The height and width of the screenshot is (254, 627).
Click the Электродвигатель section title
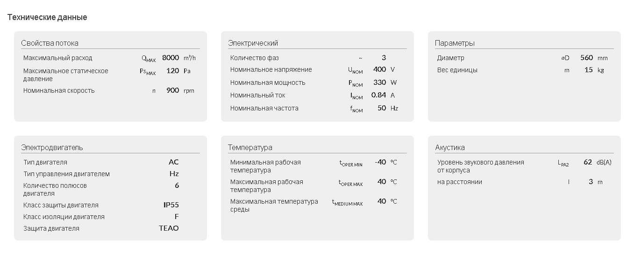(x=52, y=147)
